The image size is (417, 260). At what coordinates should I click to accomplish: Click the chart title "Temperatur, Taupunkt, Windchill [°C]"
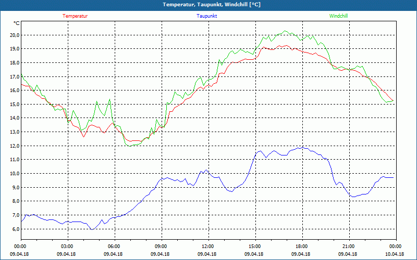(212, 5)
